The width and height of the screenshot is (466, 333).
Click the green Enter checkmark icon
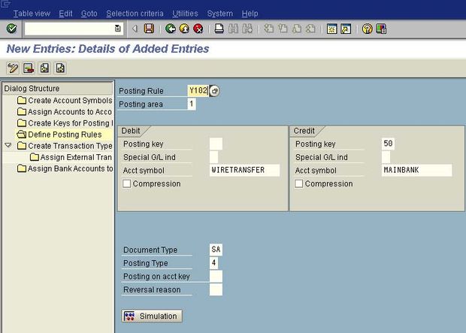[x=11, y=29]
